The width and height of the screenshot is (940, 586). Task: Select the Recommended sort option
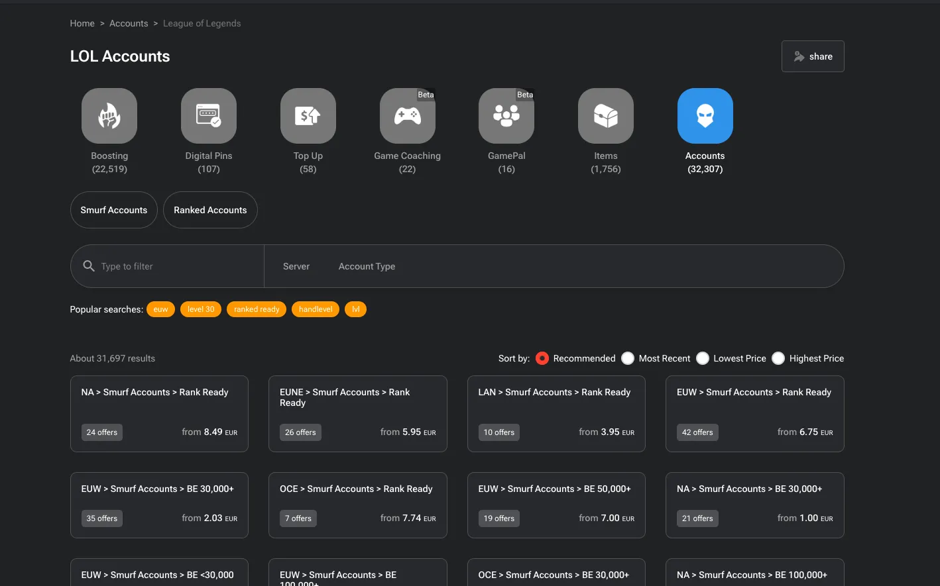pyautogui.click(x=542, y=358)
